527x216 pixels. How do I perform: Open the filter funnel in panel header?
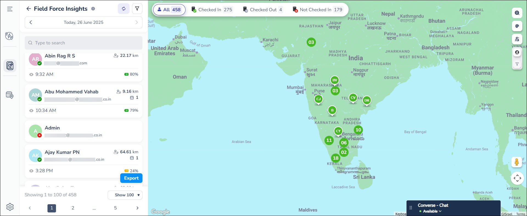pos(137,9)
